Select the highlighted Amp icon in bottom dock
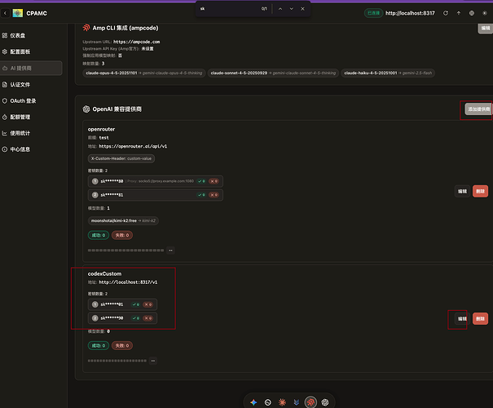Image resolution: width=493 pixels, height=408 pixels. pyautogui.click(x=310, y=402)
